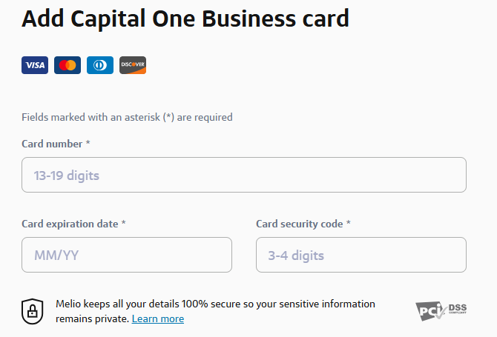This screenshot has height=337, width=497.
Task: Focus the Card number input field
Action: (244, 176)
